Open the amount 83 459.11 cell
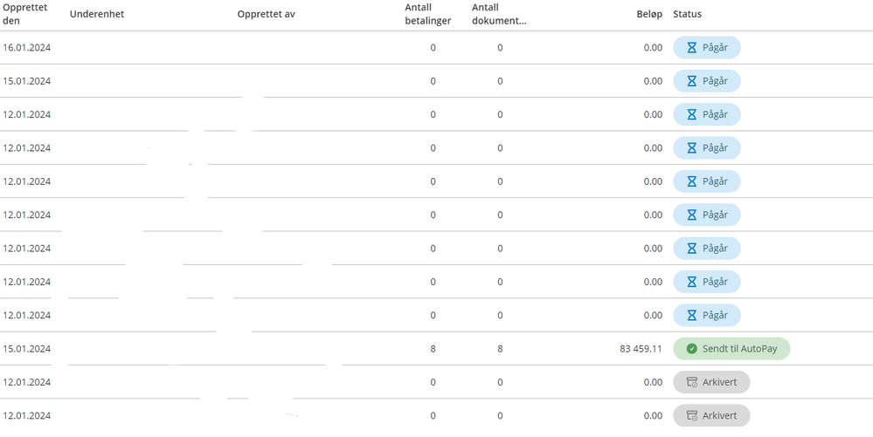The image size is (873, 437). click(x=641, y=349)
